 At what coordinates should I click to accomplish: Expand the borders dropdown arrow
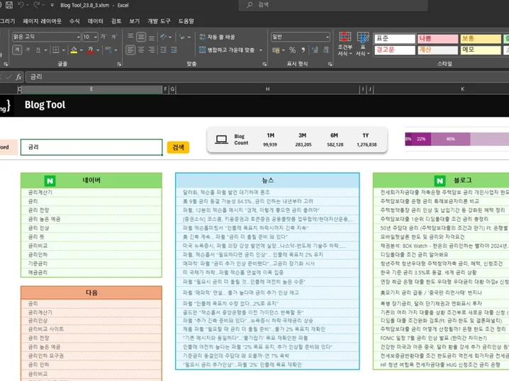pos(64,50)
